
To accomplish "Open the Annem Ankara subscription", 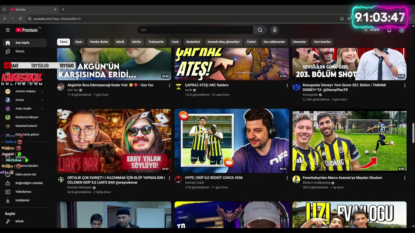I will [x=25, y=91].
